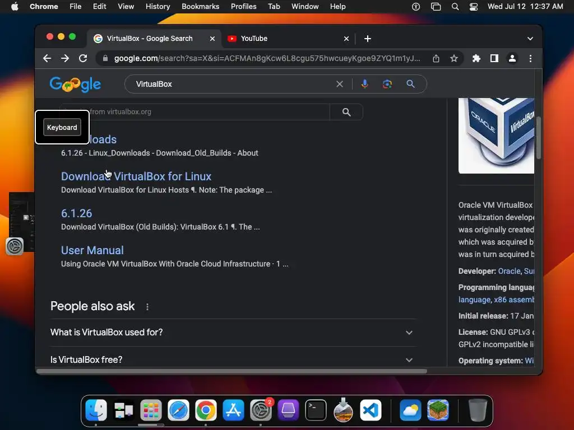The width and height of the screenshot is (574, 430).
Task: Toggle the Chrome side panel icon
Action: tap(494, 58)
